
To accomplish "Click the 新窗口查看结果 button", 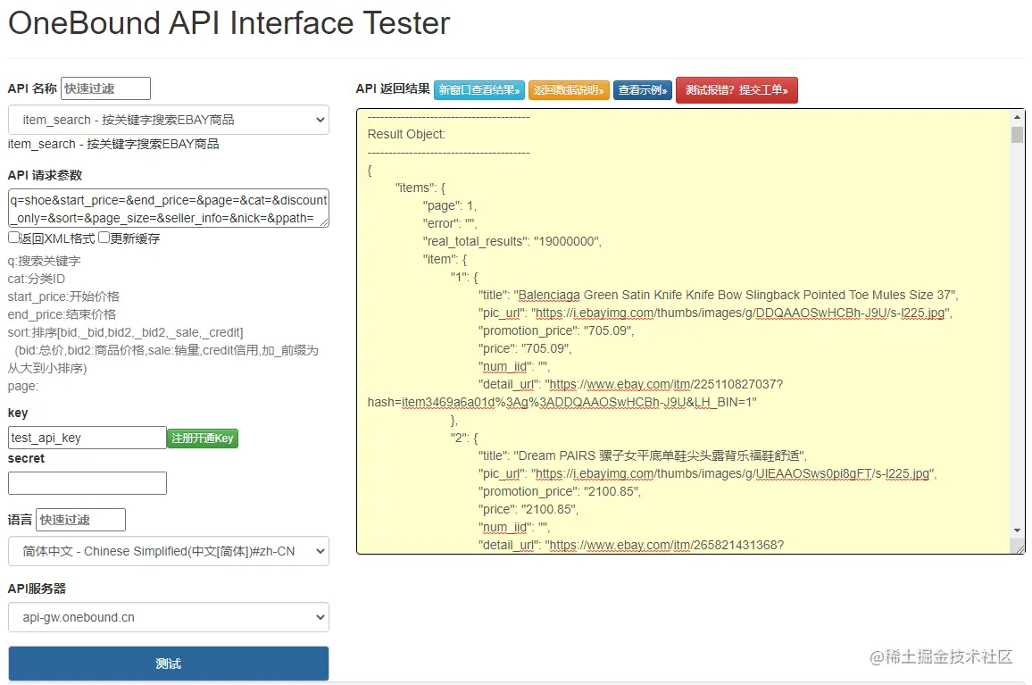I will tap(479, 90).
